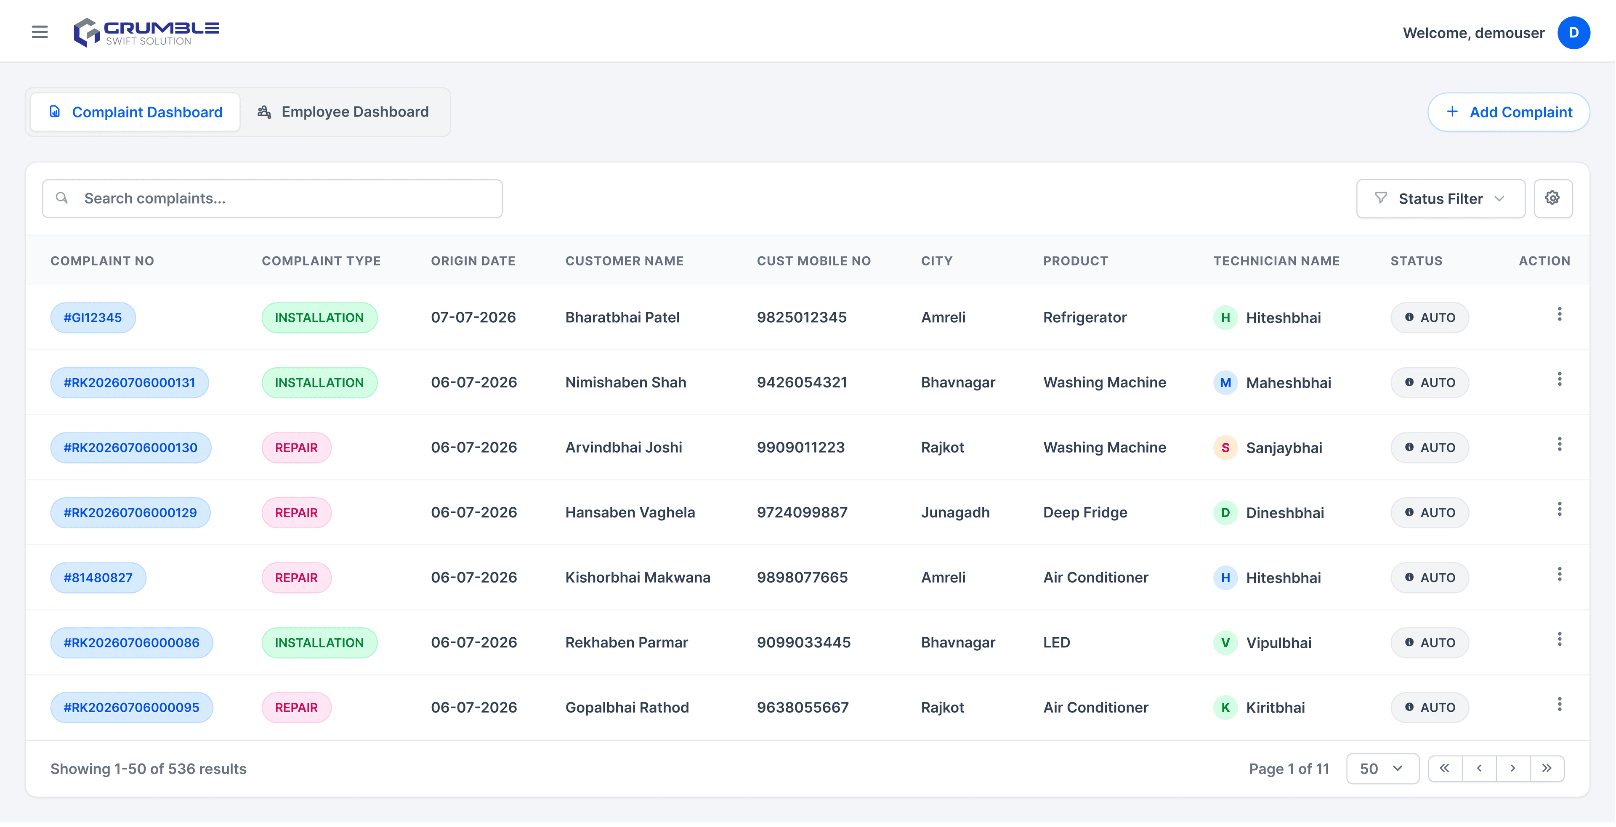
Task: Click the search magnifier icon
Action: pos(61,198)
